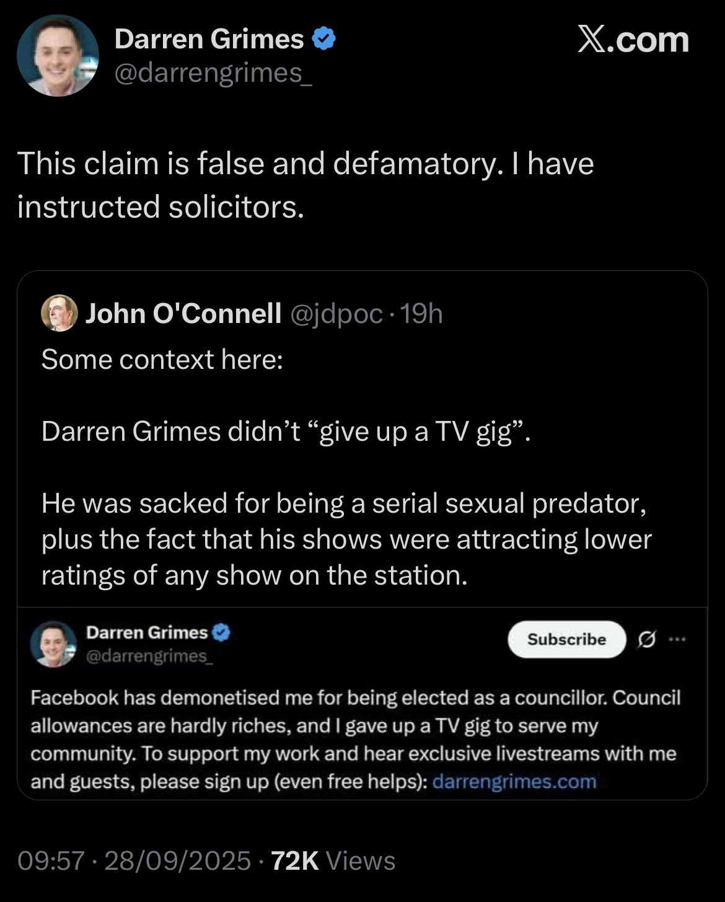Click the top Darren Grimes display name
Image resolution: width=725 pixels, height=902 pixels.
coord(209,39)
